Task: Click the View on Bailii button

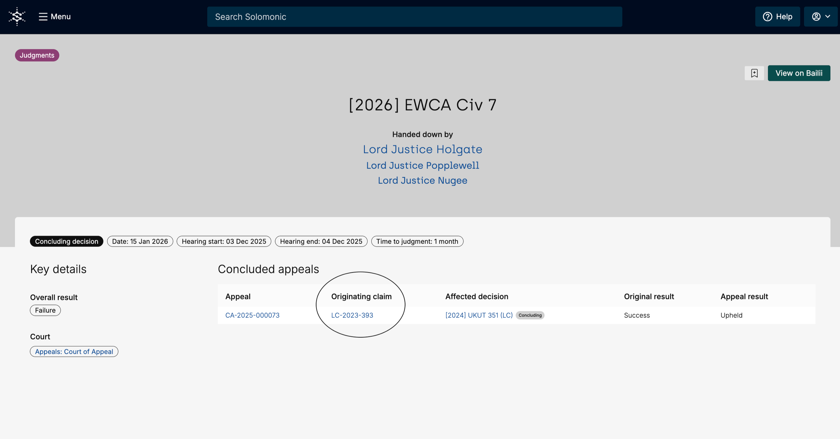Action: (x=799, y=73)
